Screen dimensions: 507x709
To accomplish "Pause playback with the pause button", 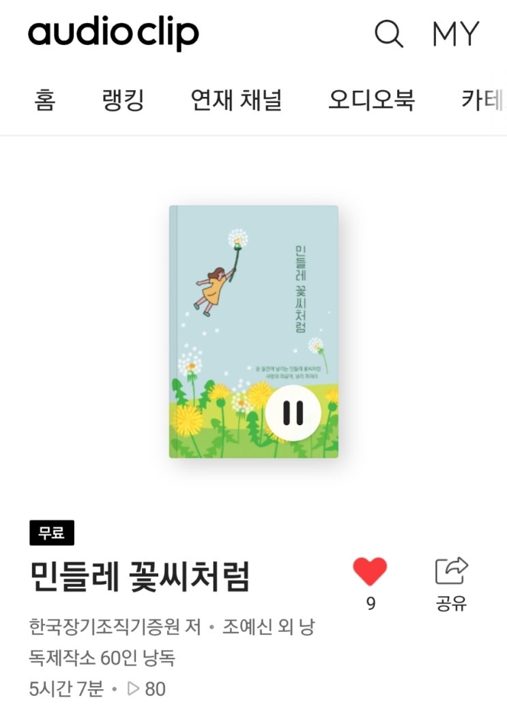I will pyautogui.click(x=293, y=413).
